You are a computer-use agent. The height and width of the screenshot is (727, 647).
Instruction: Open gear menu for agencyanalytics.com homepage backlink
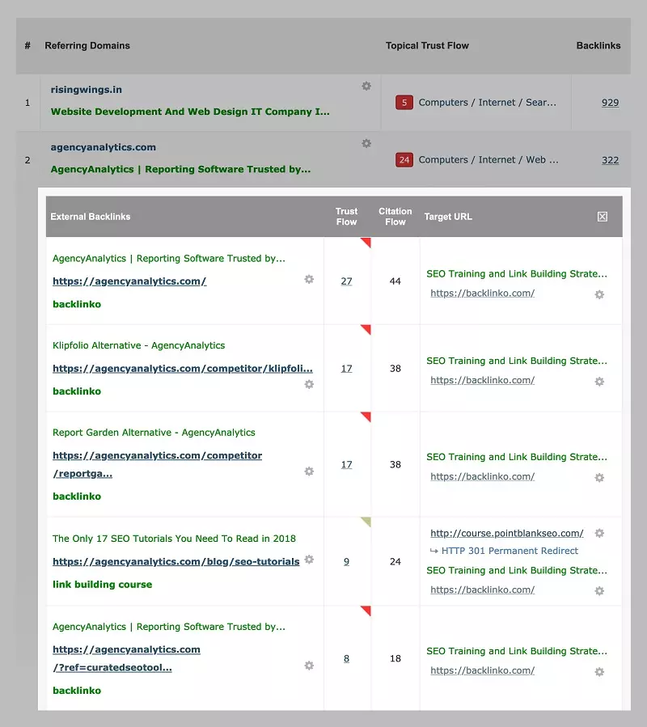point(309,279)
